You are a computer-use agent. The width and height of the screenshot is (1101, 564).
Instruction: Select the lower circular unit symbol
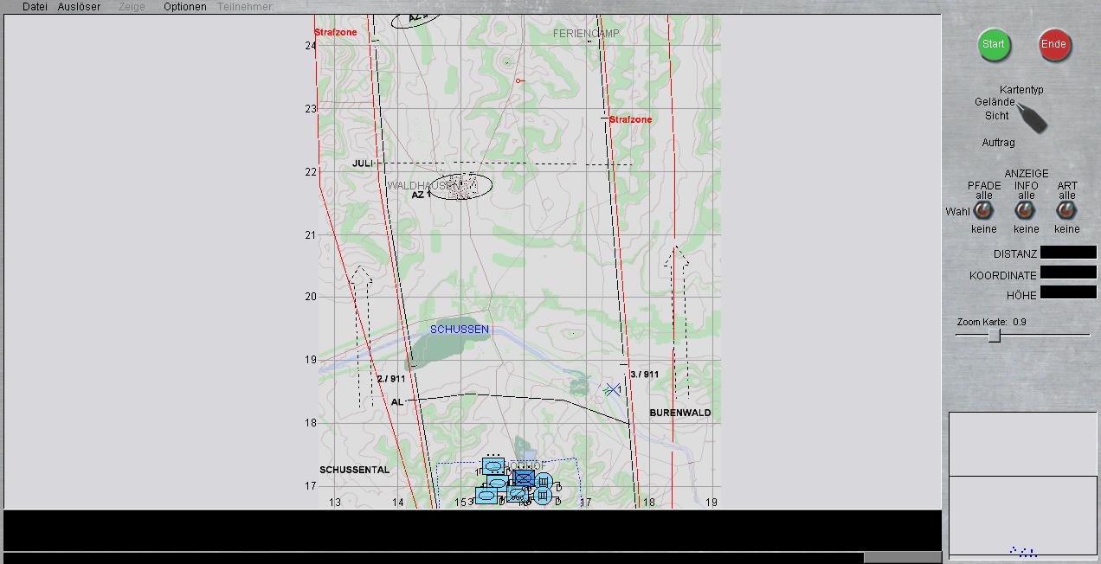[x=543, y=496]
